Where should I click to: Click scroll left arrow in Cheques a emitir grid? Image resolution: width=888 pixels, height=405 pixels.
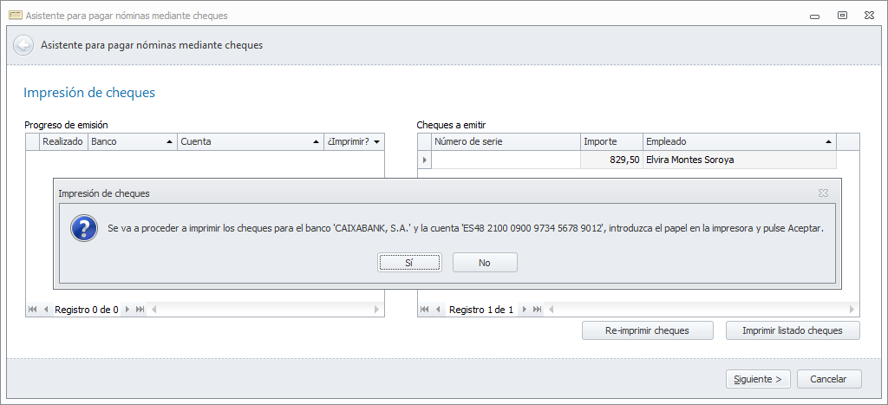click(x=551, y=310)
